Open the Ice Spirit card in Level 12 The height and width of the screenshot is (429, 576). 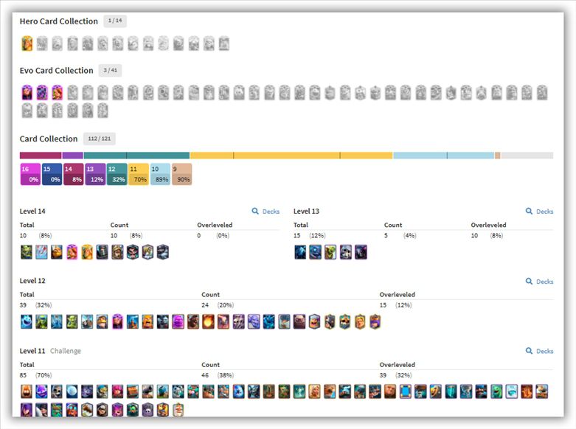pos(27,321)
